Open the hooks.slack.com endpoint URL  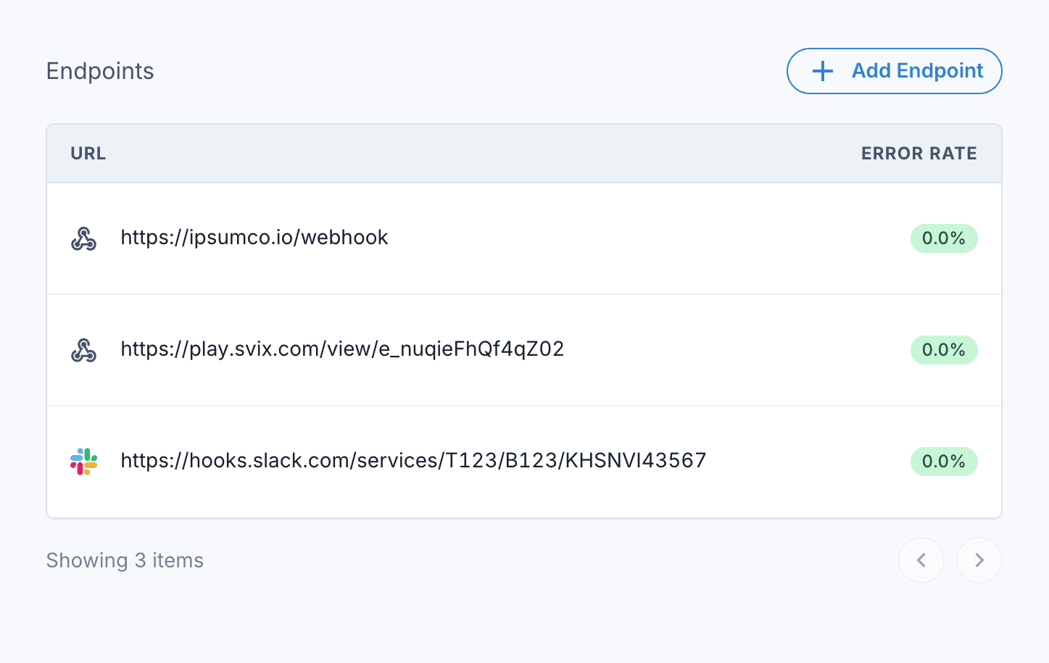(x=413, y=461)
